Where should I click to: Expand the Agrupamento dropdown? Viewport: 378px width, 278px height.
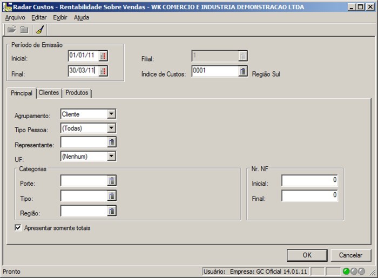[x=111, y=114]
